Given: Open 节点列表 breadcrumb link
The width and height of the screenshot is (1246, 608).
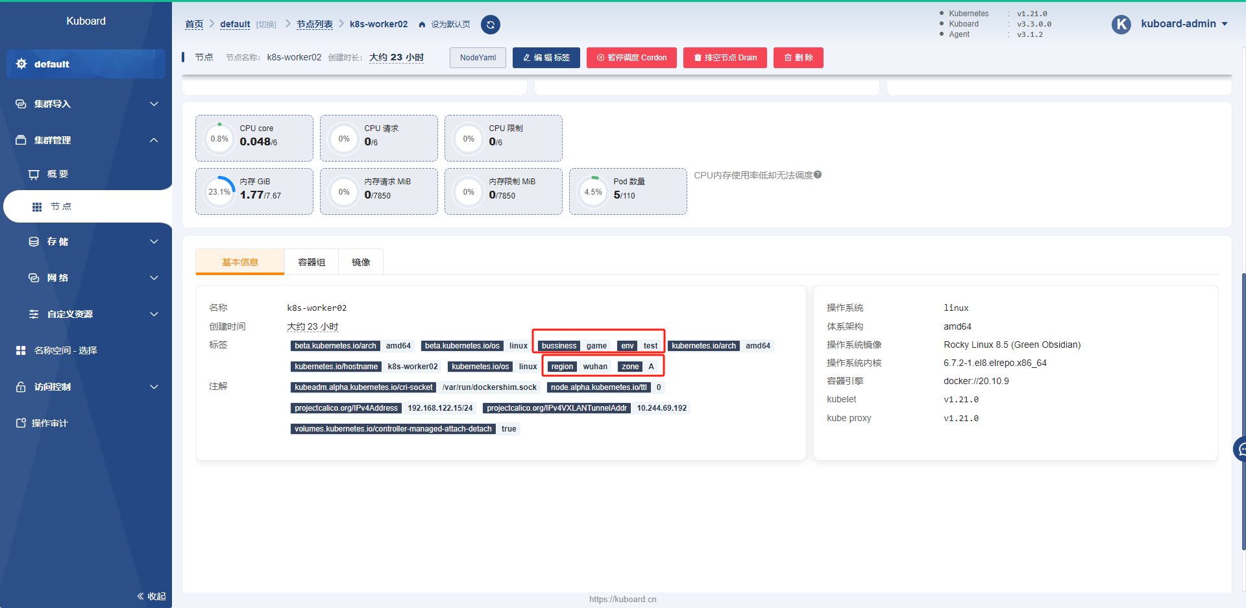Looking at the screenshot, I should click(315, 25).
